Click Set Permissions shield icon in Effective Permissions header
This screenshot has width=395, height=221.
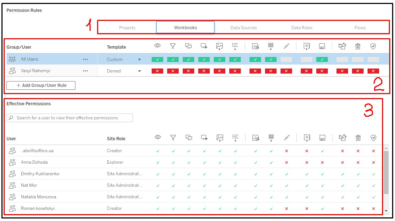coord(373,138)
